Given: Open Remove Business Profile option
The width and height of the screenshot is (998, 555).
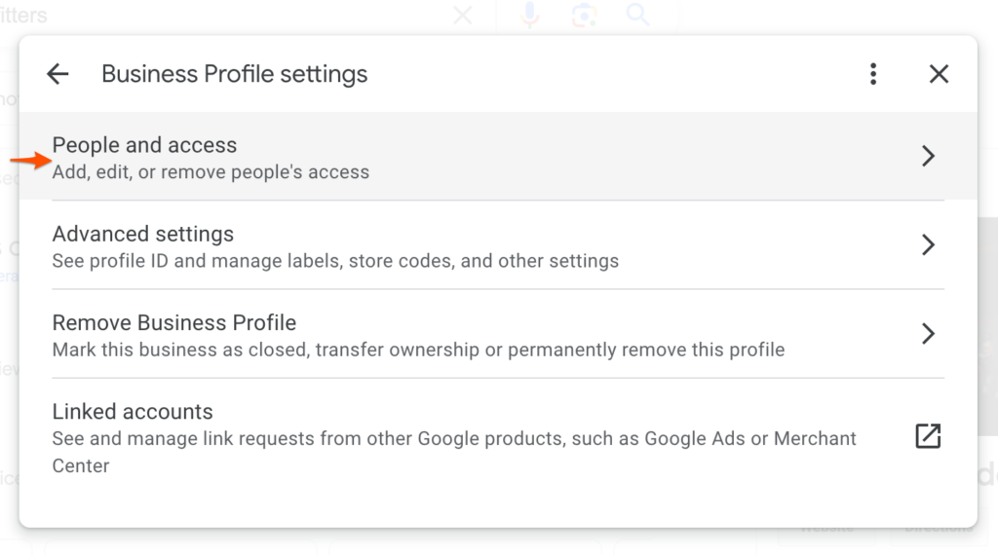Looking at the screenshot, I should point(498,334).
